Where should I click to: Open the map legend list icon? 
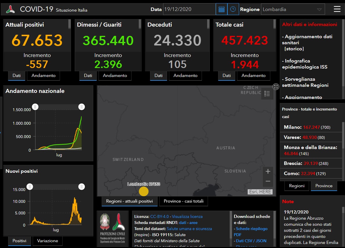267,94
